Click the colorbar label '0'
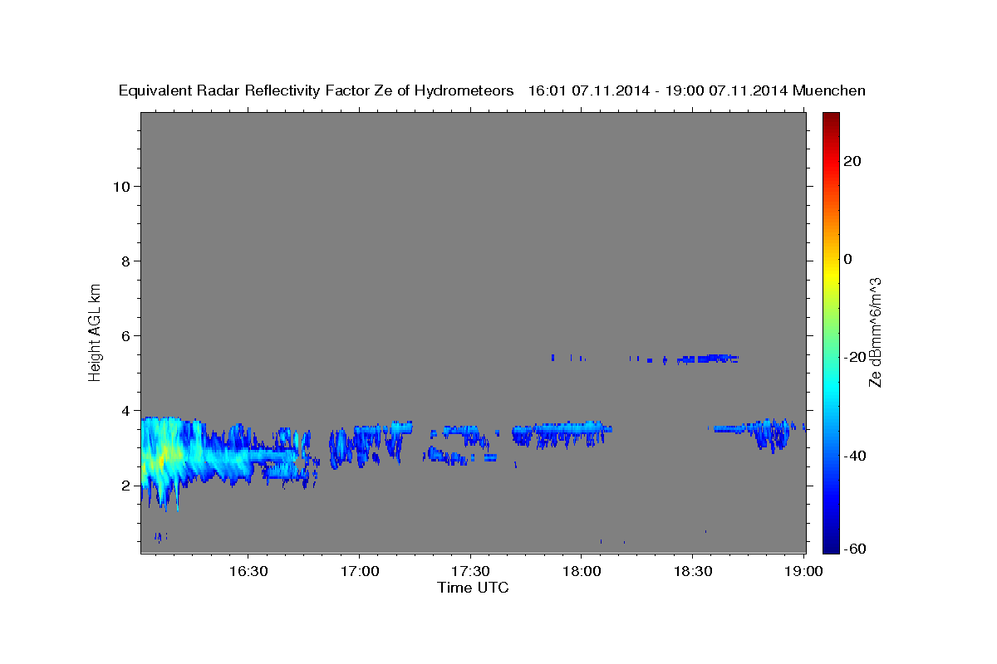 (848, 259)
